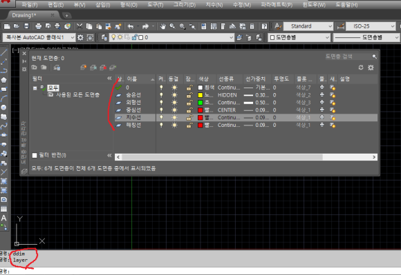Click the 도면층 검색 search field
Screen dimensions: 401x275
(x=348, y=57)
